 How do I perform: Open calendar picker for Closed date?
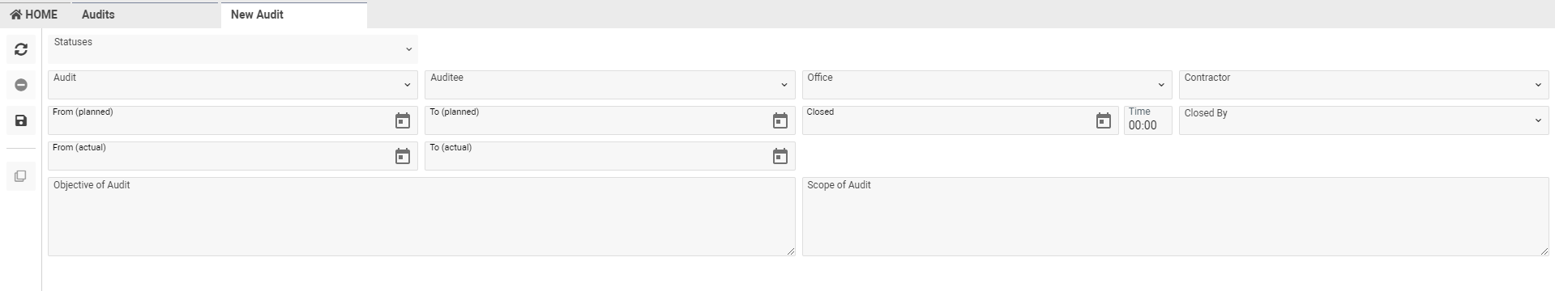coord(1104,120)
